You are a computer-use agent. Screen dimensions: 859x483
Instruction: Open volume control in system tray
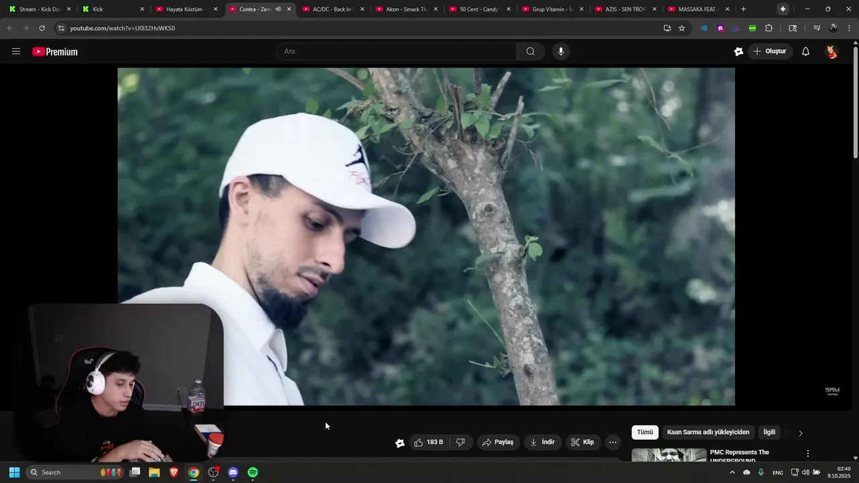(x=805, y=472)
